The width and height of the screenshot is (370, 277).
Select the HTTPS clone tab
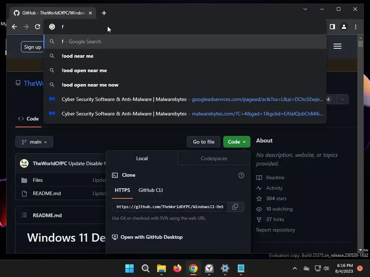(122, 190)
